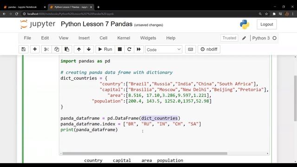Bookmark this page with star icon

tap(266, 14)
